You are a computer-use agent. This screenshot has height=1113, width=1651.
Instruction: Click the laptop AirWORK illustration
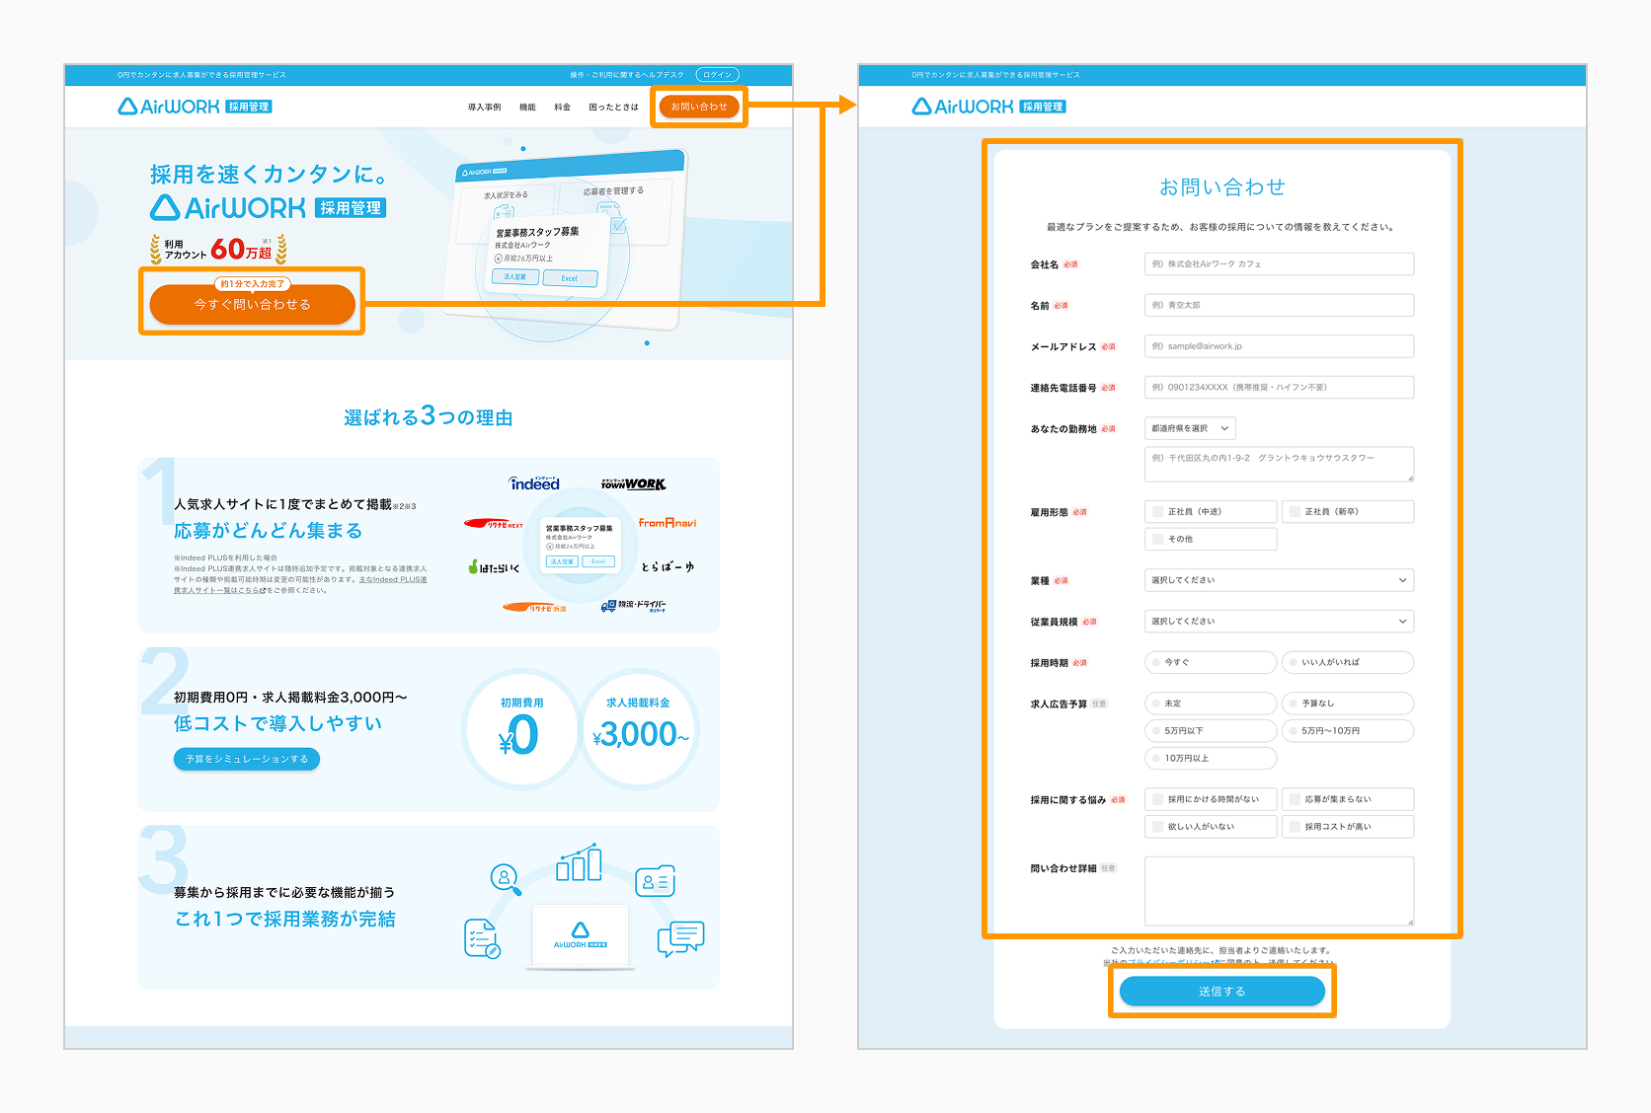pos(580,937)
